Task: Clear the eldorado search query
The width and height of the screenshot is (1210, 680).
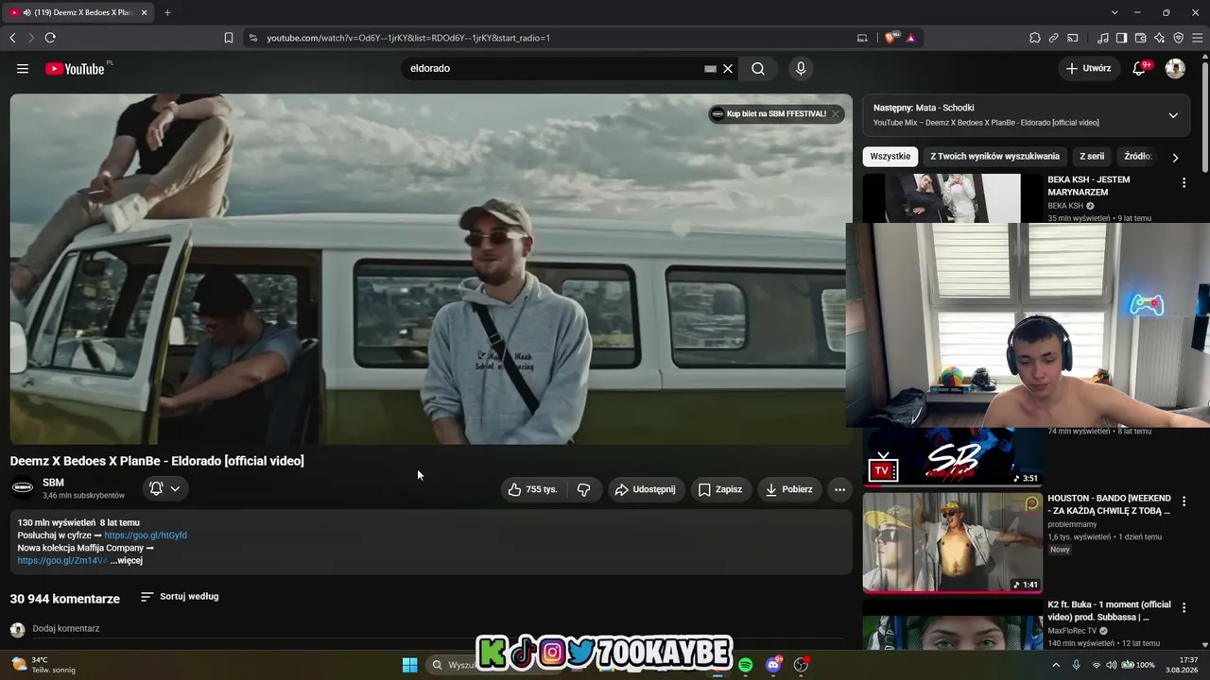Action: (728, 69)
